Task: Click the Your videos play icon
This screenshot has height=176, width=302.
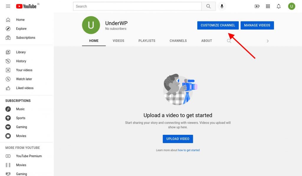Action: click(x=8, y=70)
